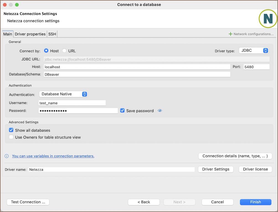
Task: Open the variables in connection parameters link
Action: tap(53, 156)
